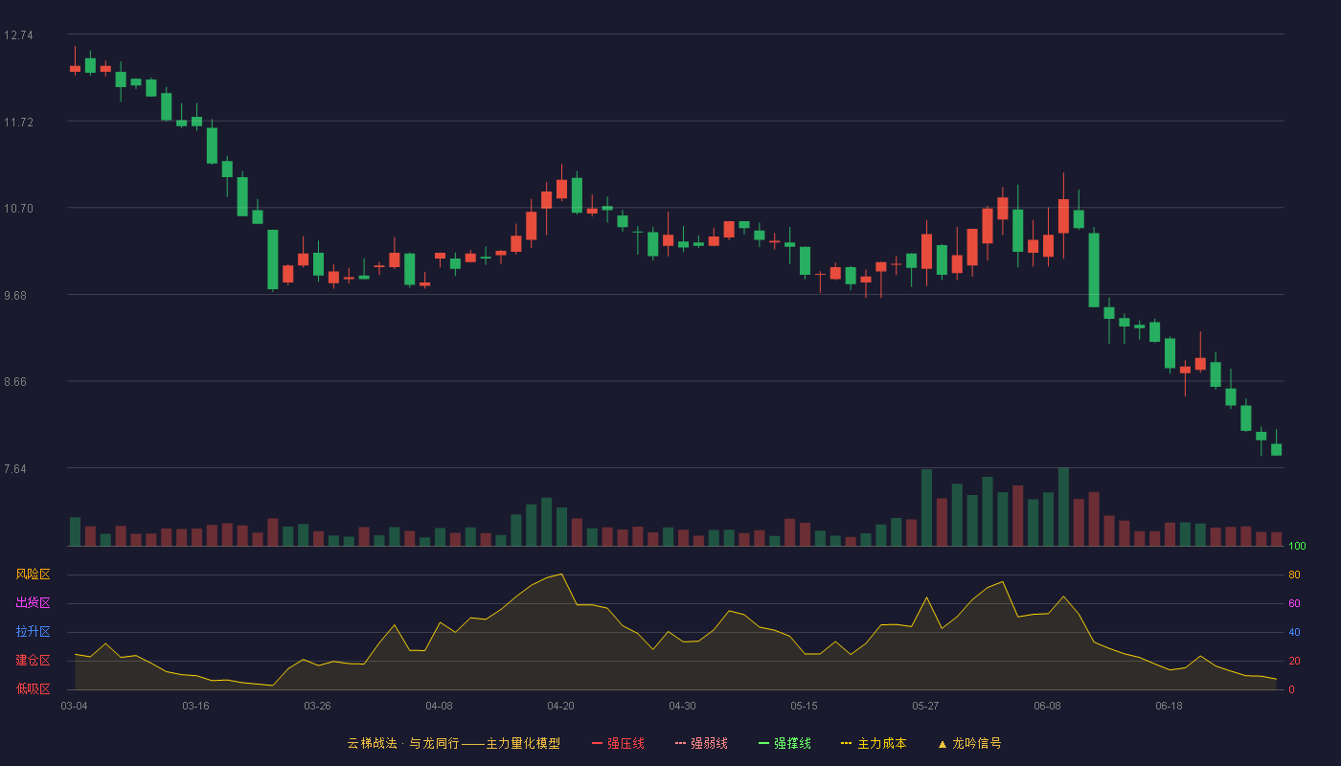Click the 03-16 date label
This screenshot has height=766, width=1341.
(x=195, y=706)
